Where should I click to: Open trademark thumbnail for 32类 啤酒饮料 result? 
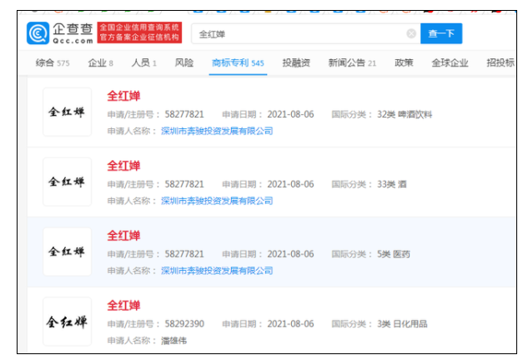click(x=67, y=112)
